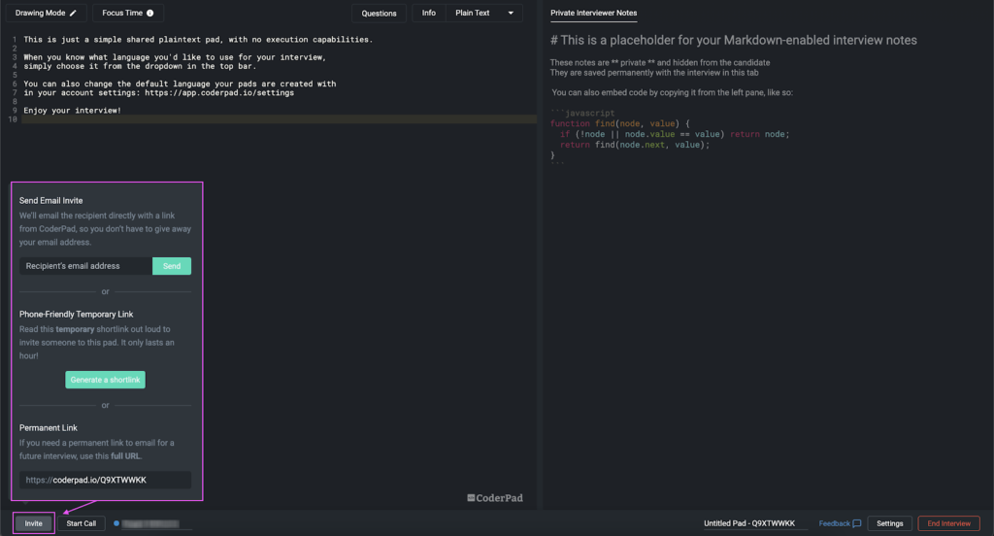Click the blurred participant name indicator

click(150, 523)
